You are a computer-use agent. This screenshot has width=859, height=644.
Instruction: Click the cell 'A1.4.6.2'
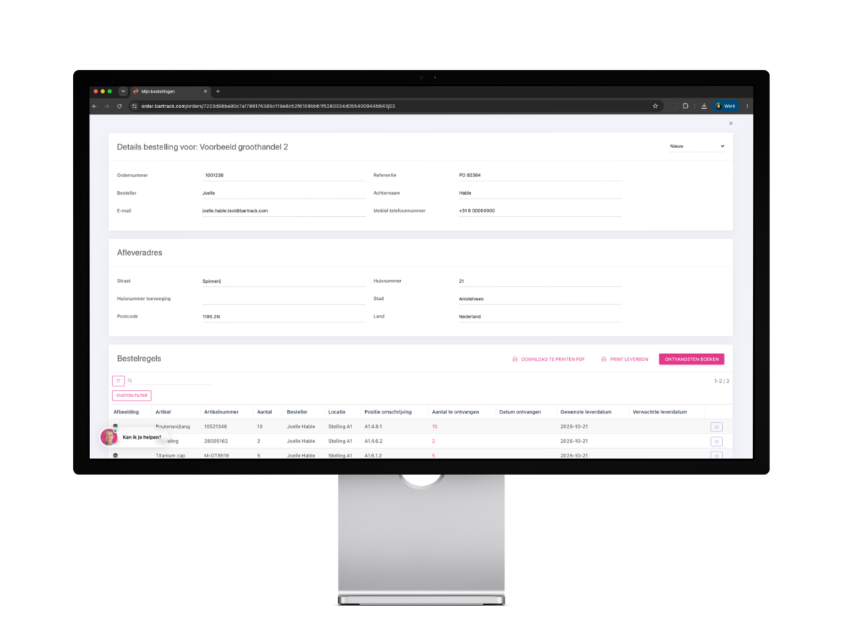coord(374,441)
